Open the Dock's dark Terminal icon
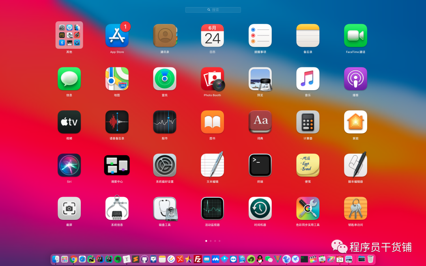 click(x=304, y=259)
